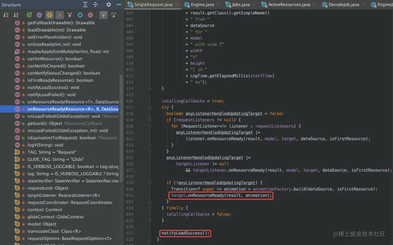The height and width of the screenshot is (245, 393).
Task: Hide the Structure tool window
Action: coord(119,5)
